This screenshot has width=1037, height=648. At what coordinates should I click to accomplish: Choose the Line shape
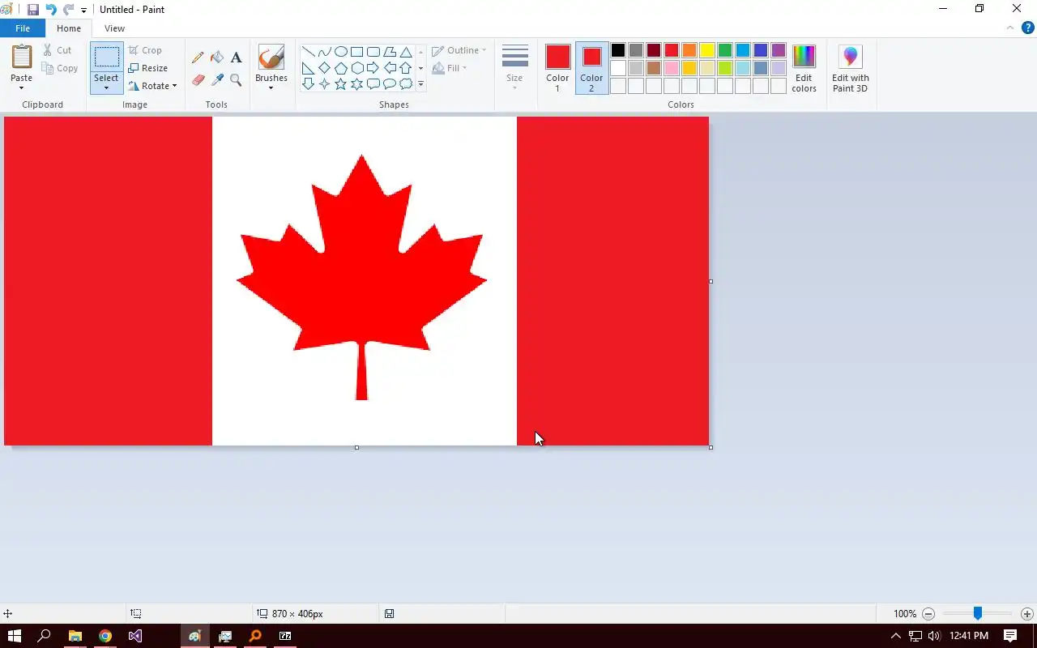click(x=309, y=52)
